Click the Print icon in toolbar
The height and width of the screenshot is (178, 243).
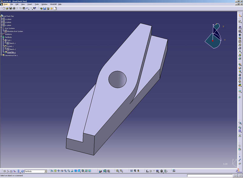13,8
